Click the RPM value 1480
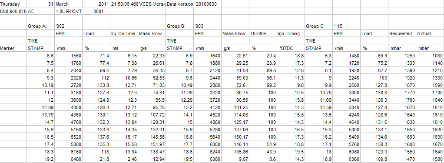 [x=347, y=56]
